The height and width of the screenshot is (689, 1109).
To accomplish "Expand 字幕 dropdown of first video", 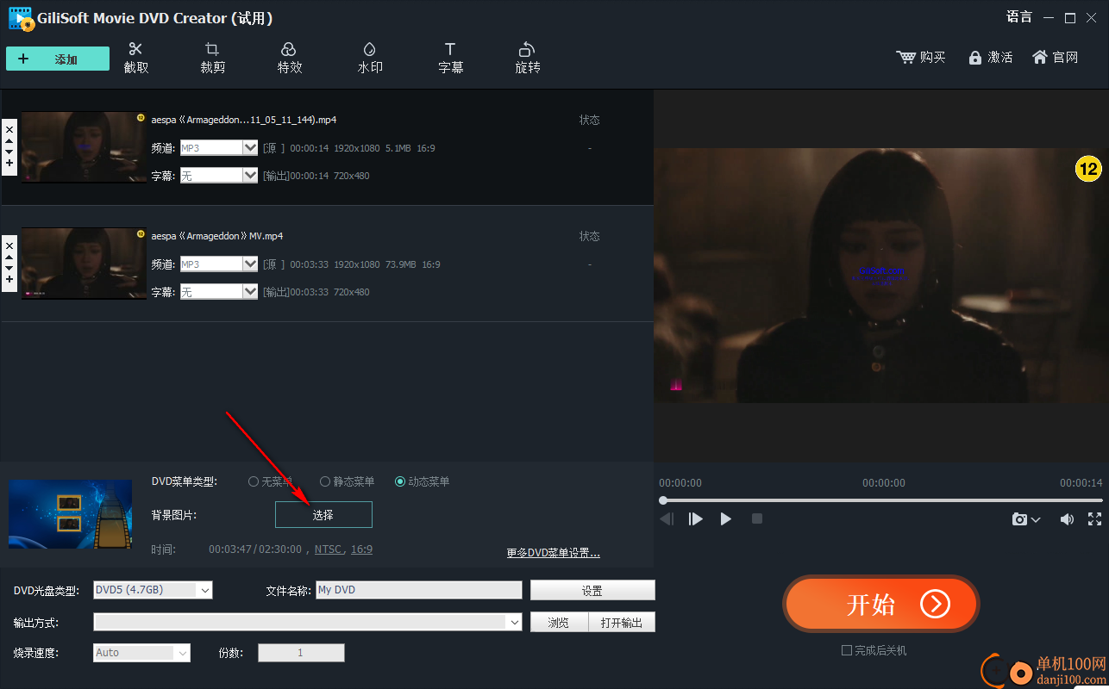I will [251, 176].
